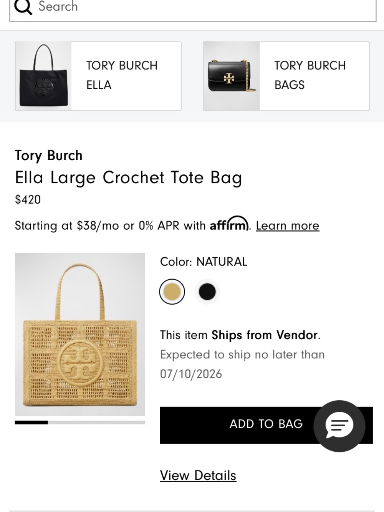Click the Tory Burch brand name

[49, 156]
